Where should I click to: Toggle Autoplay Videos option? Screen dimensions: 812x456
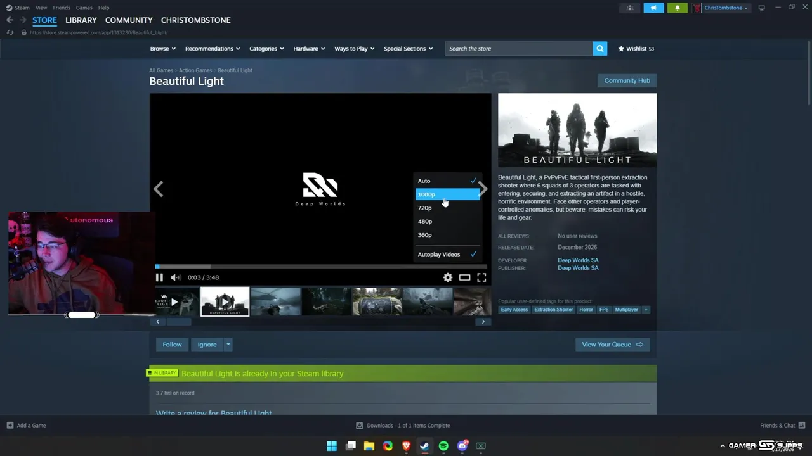[x=447, y=255]
